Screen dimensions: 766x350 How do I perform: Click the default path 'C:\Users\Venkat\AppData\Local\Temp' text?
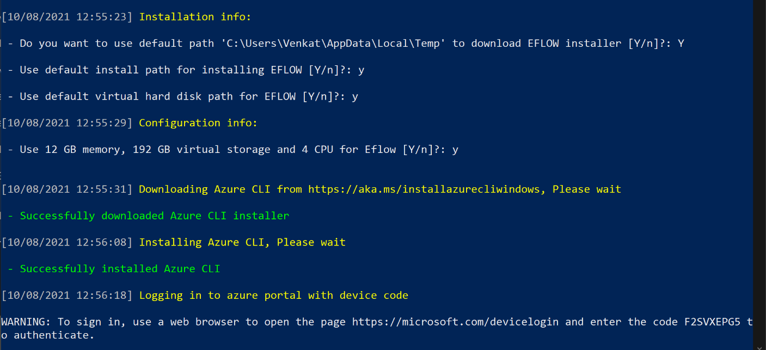[333, 44]
